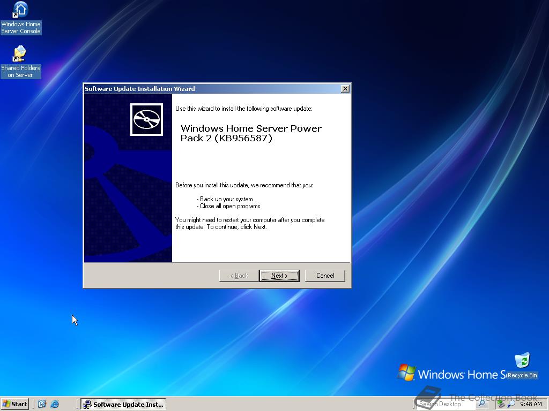Launch Internet Explorer from Quick Launch
This screenshot has width=549, height=411.
tap(55, 404)
